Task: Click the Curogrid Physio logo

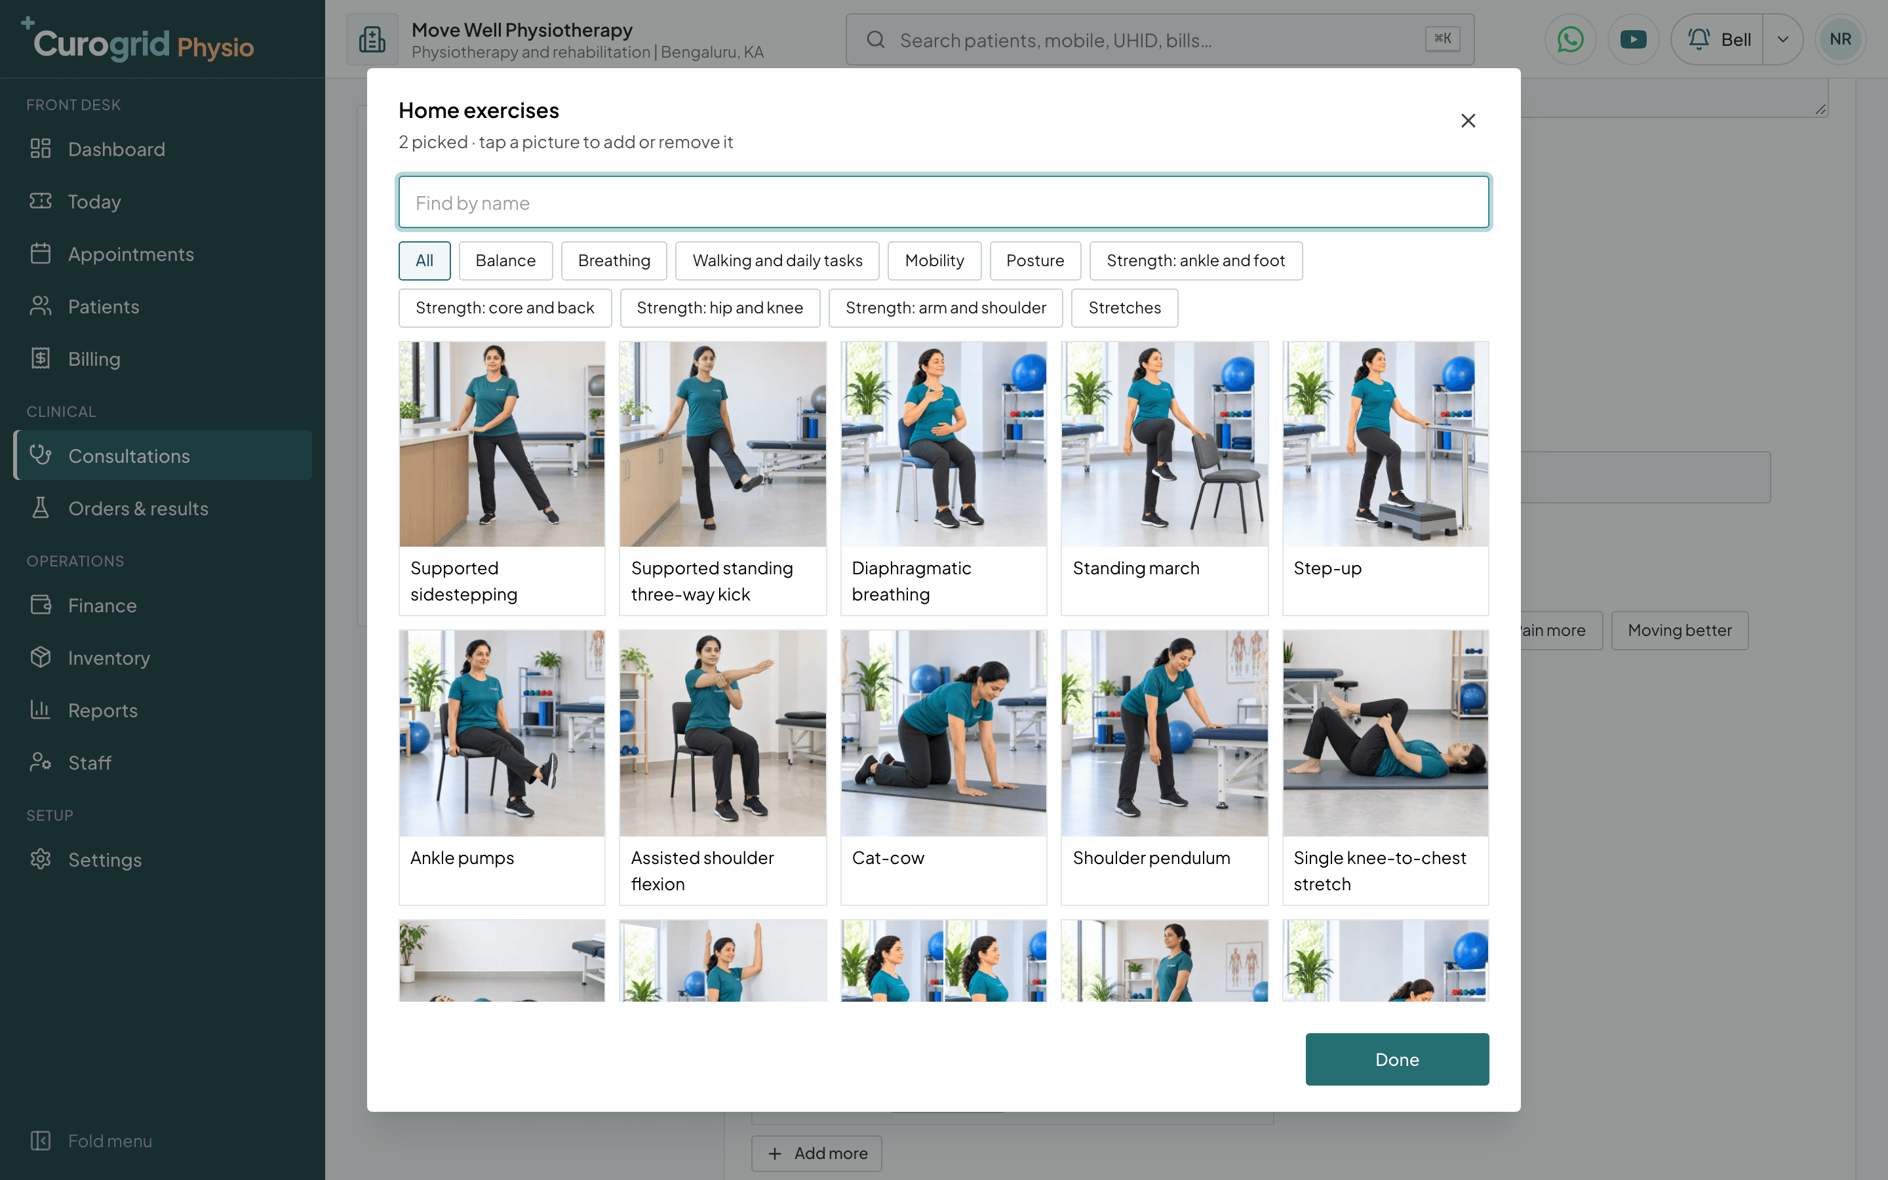Action: [x=137, y=41]
